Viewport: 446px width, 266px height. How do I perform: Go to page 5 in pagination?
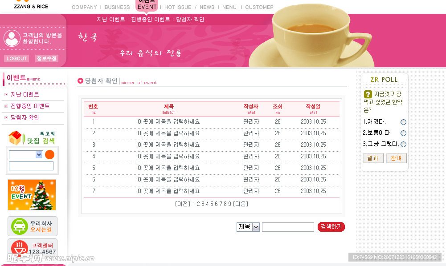(212, 204)
